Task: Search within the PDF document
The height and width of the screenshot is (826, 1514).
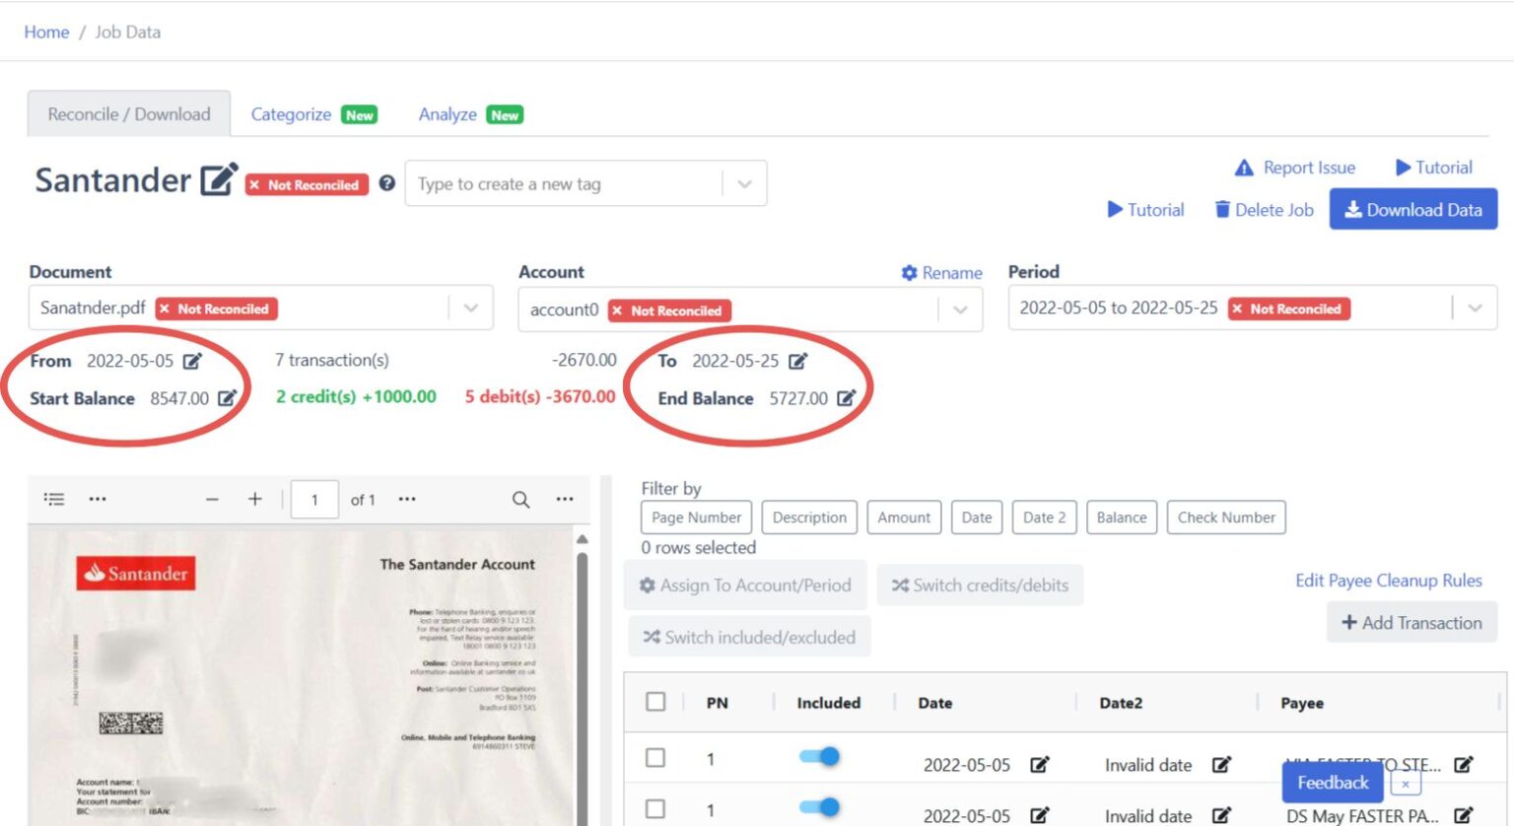Action: (x=520, y=500)
